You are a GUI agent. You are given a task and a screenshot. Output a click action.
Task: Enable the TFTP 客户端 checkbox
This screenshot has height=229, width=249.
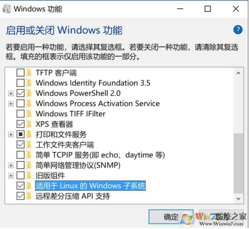(21, 73)
